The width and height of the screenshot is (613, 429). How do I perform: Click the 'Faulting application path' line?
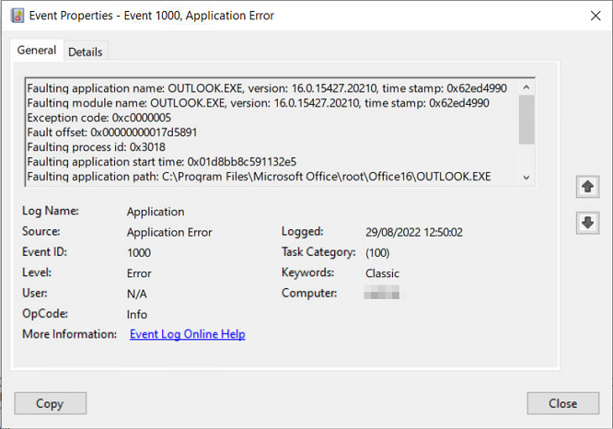(259, 177)
